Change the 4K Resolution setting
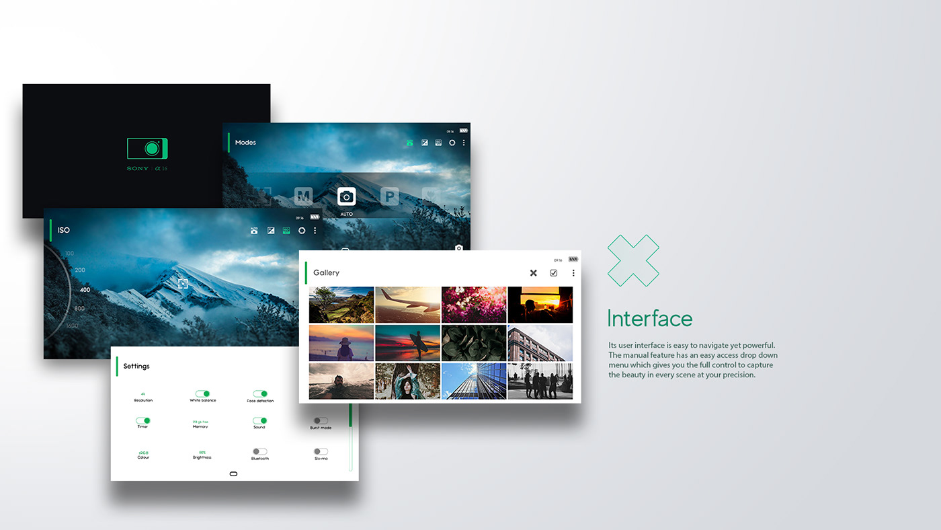941x530 pixels. click(143, 397)
